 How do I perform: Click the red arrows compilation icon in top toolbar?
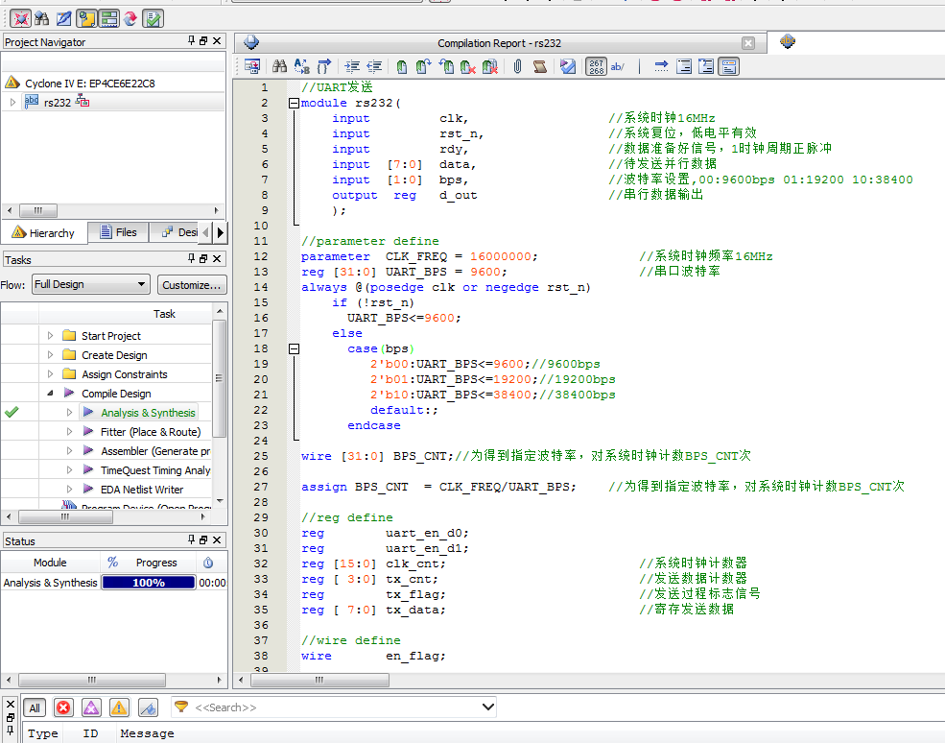pyautogui.click(x=129, y=17)
